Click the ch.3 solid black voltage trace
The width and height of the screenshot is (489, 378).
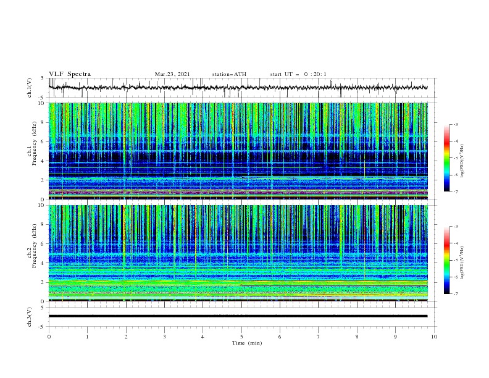[x=238, y=316]
